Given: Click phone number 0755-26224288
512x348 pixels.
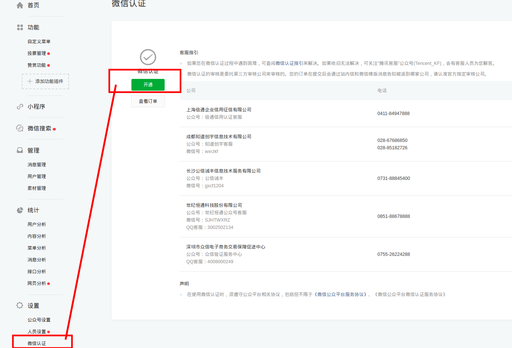Looking at the screenshot, I should [x=394, y=254].
